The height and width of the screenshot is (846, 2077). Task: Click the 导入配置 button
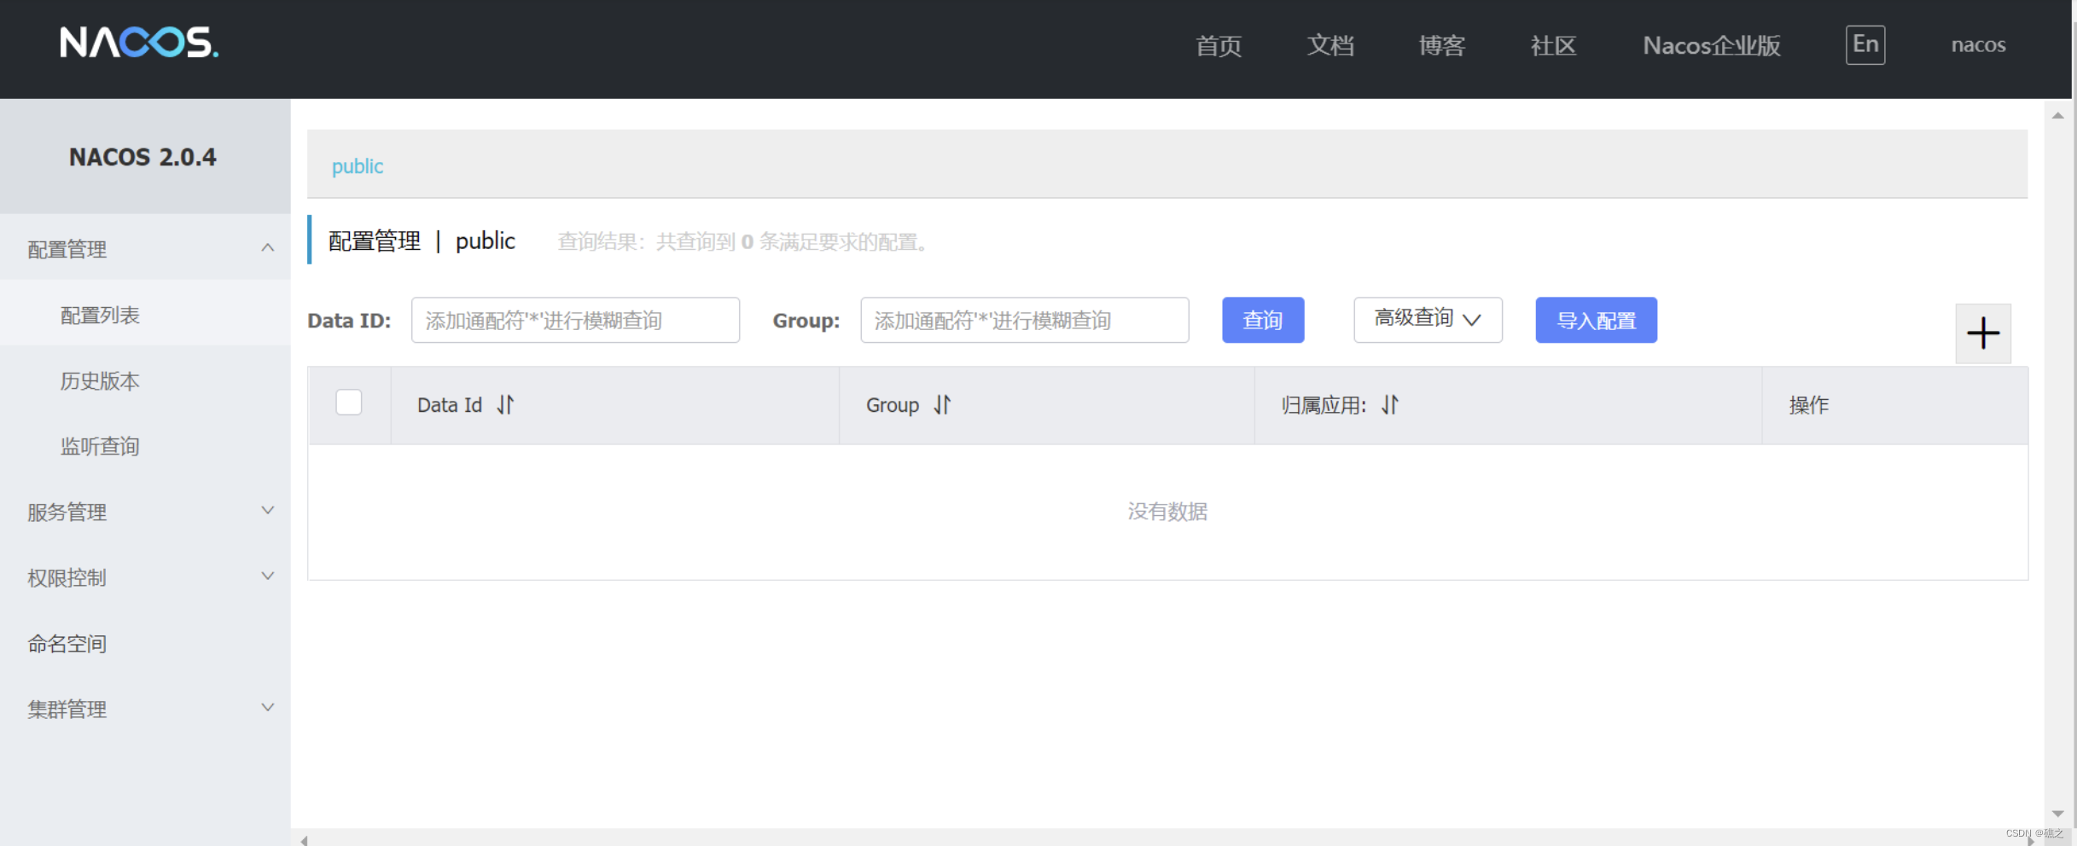point(1596,320)
